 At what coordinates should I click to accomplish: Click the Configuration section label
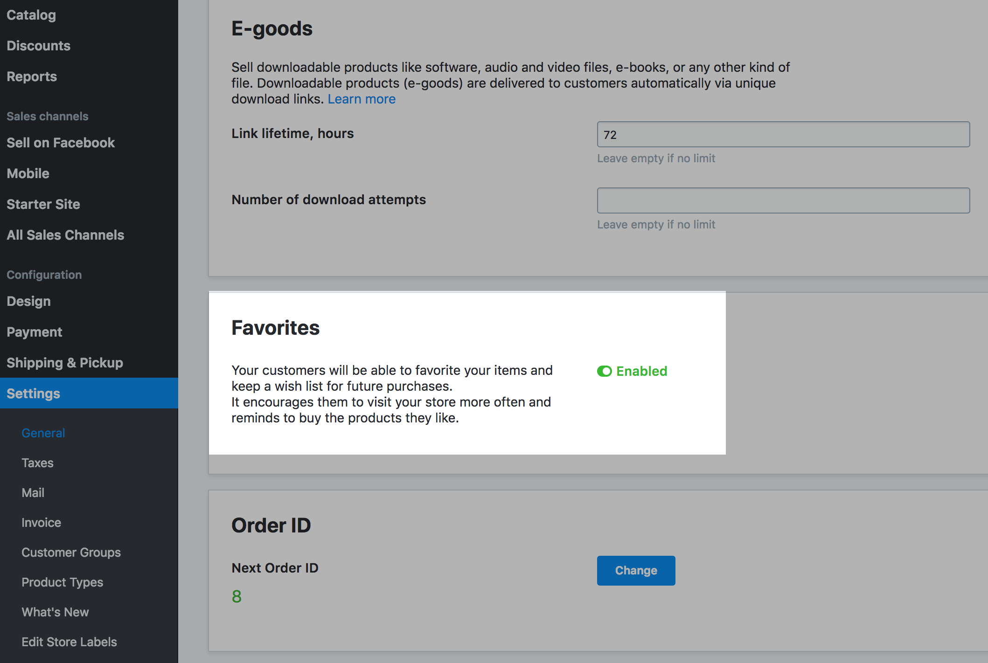[44, 275]
